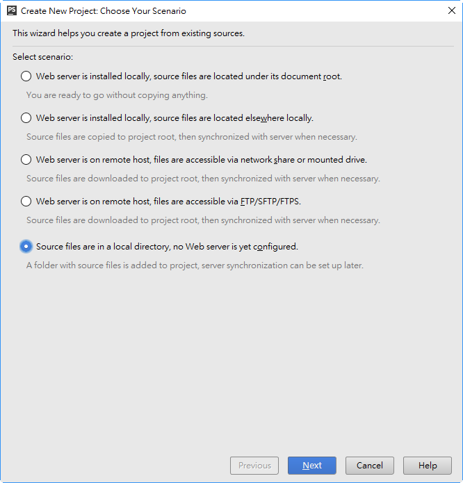Click hint 'You are ready to go without copying anything'
The height and width of the screenshot is (483, 463).
click(x=117, y=95)
